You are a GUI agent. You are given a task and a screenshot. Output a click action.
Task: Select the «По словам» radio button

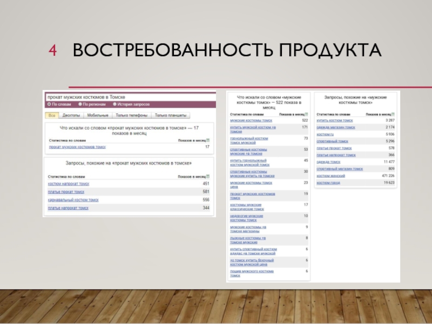(49, 104)
